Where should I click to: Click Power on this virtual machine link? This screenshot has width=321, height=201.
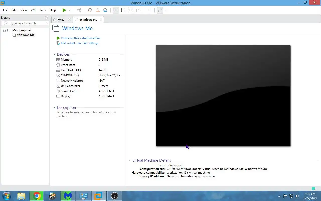click(x=81, y=38)
